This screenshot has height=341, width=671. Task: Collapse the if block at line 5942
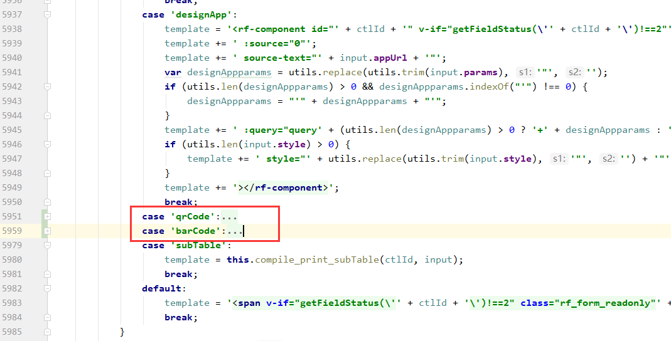pyautogui.click(x=46, y=87)
